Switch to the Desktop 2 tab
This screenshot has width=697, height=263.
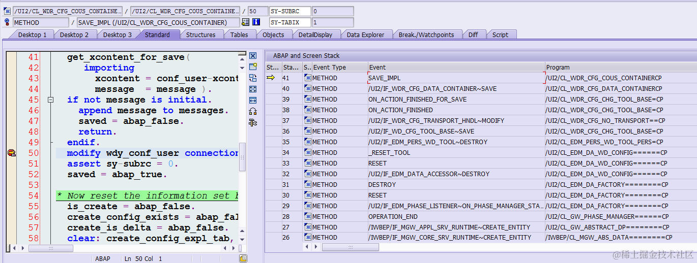tap(74, 35)
